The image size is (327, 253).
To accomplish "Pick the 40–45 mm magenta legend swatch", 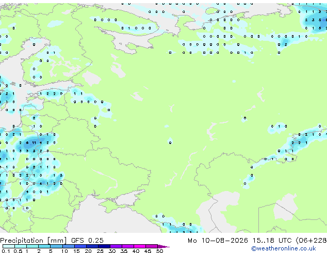I will 140,246.
